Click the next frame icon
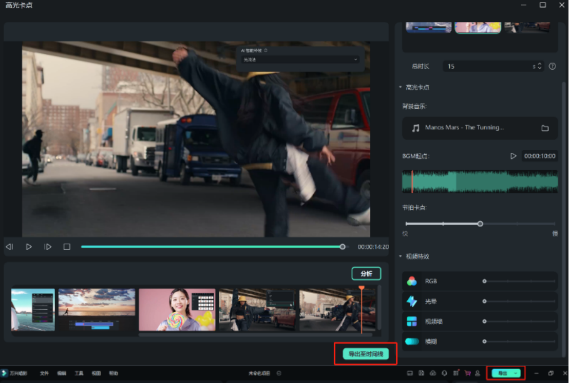The image size is (569, 383). (x=48, y=247)
